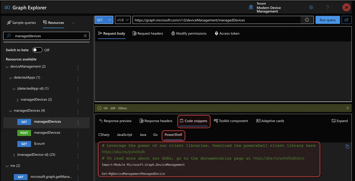355x181 pixels.
Task: Click the Get-MgDeviceManagementManagedDevice code line
Action: pyautogui.click(x=133, y=174)
